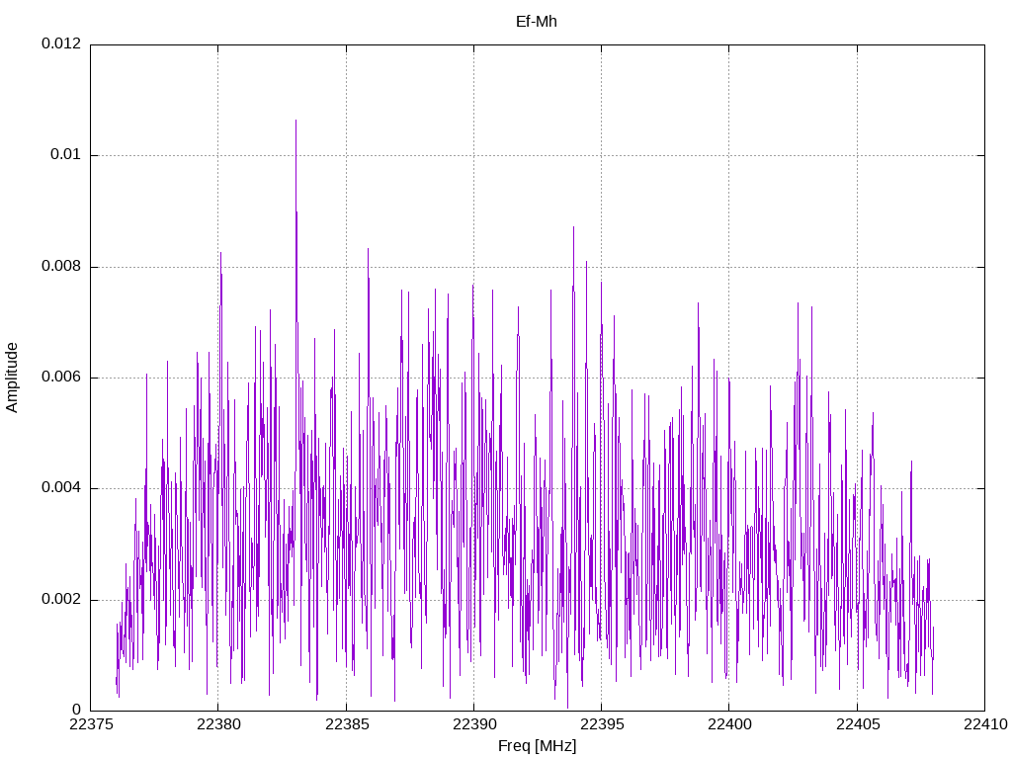
Task: Click the y-axis tick label 0.01
Action: coord(66,155)
